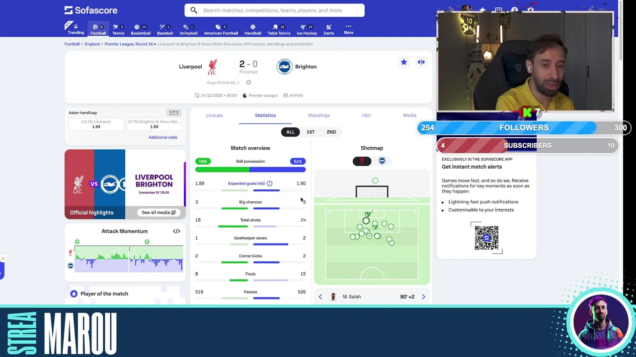636x357 pixels.
Task: Click the second goal marker on momentum graph
Action: point(147,242)
